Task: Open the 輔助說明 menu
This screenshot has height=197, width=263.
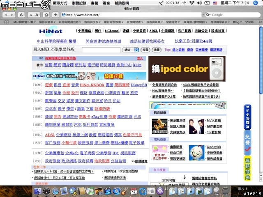Action: pyautogui.click(x=122, y=3)
